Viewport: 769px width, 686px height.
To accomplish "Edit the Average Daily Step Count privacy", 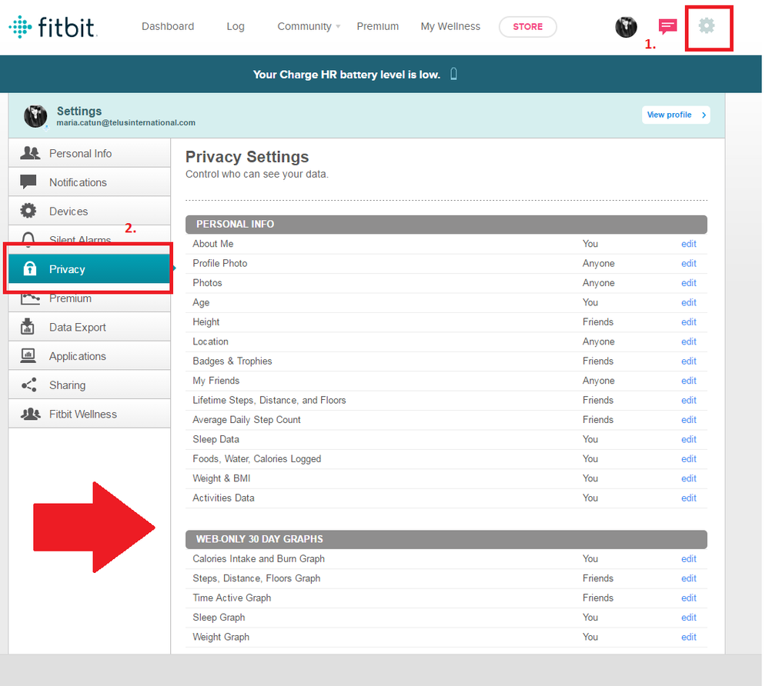I will coord(689,420).
